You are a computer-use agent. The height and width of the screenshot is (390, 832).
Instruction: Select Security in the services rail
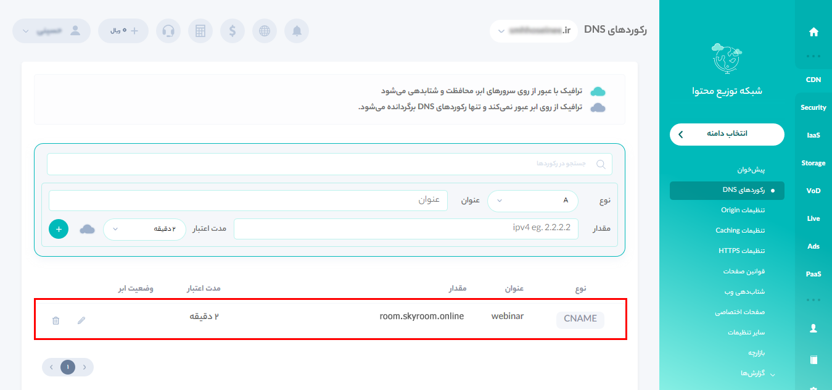(x=813, y=107)
